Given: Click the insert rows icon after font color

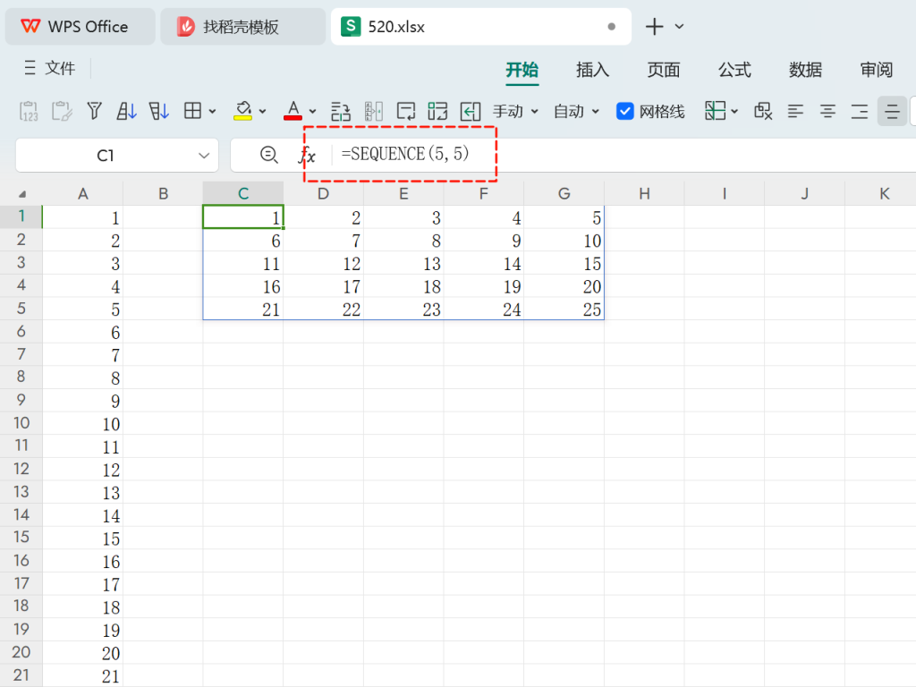Looking at the screenshot, I should point(341,111).
